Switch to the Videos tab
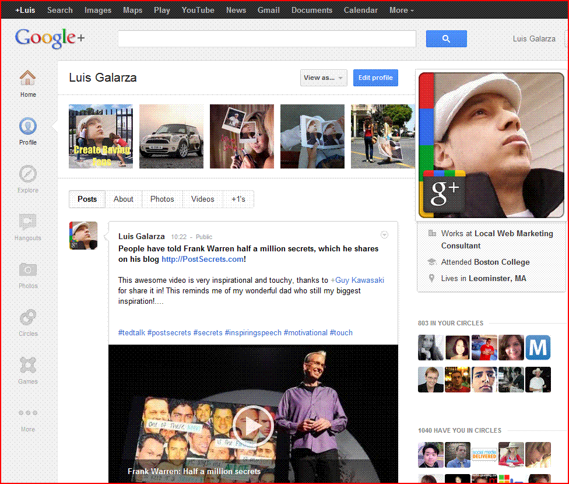This screenshot has height=484, width=569. tap(202, 199)
